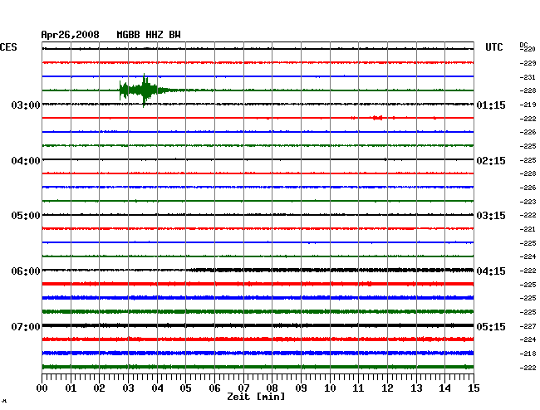
Task: Select the 06:00 local time label
Action: coord(26,271)
